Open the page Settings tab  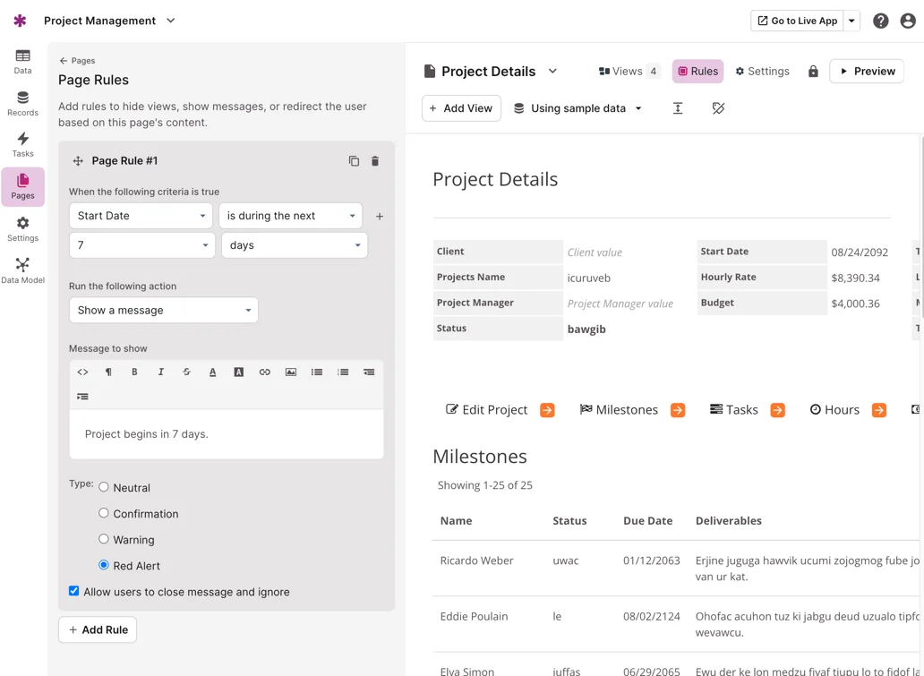tap(762, 72)
